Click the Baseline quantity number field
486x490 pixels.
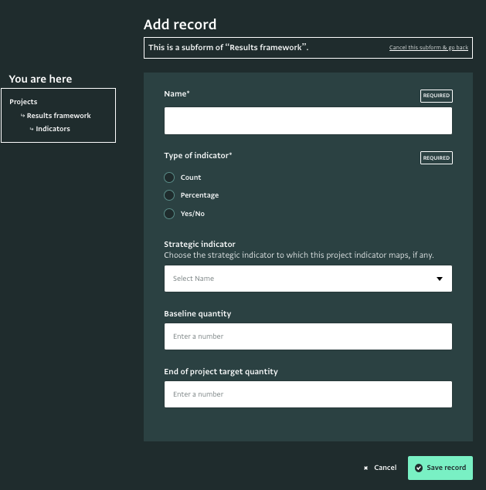pyautogui.click(x=308, y=336)
